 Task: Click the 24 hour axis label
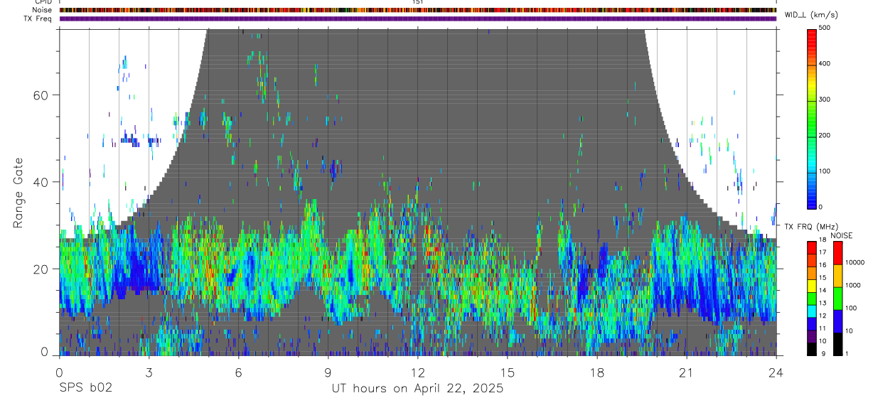[776, 372]
